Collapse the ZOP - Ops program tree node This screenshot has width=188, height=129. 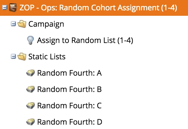5,8
